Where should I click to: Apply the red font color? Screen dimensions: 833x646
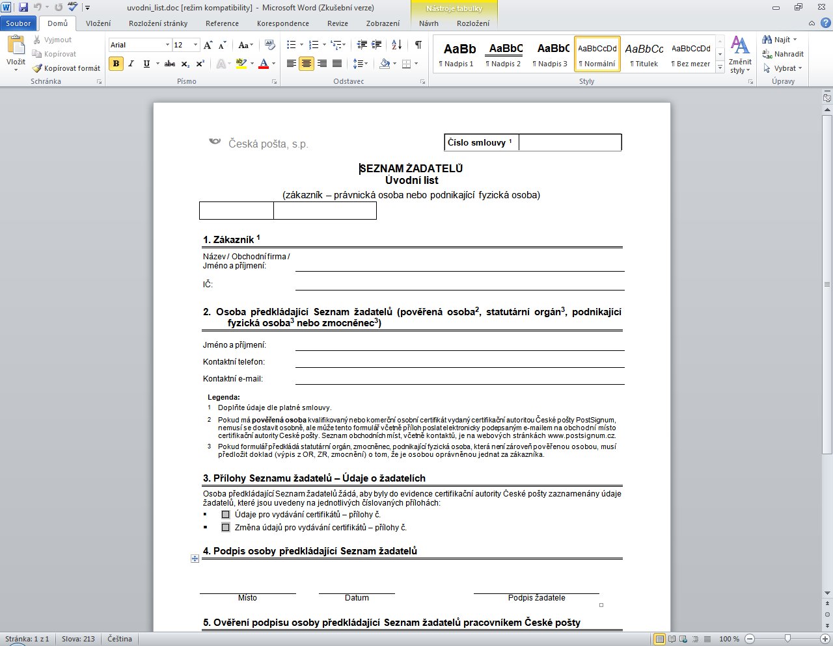pyautogui.click(x=264, y=64)
